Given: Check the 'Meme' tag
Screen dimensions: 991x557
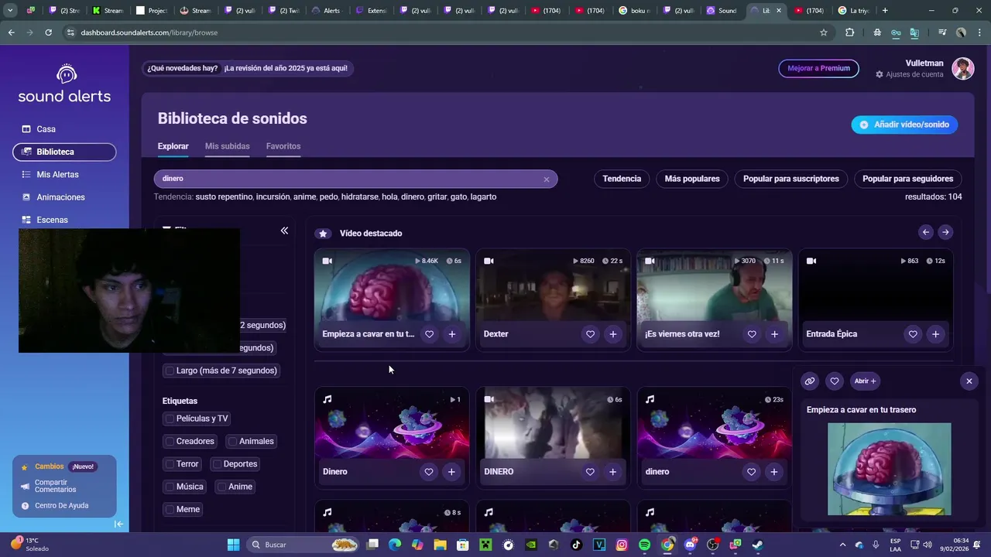Looking at the screenshot, I should click(170, 509).
